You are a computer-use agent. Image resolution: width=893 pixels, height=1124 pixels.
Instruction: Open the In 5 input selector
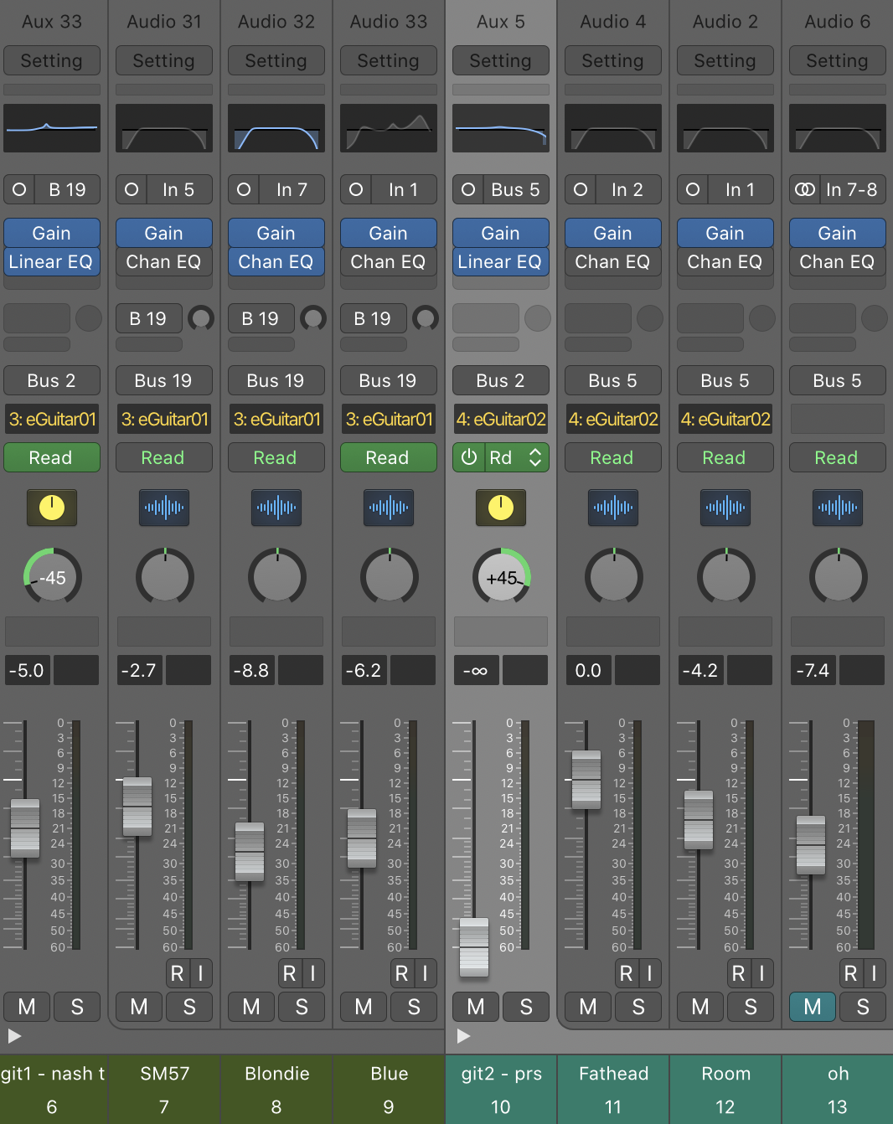178,189
